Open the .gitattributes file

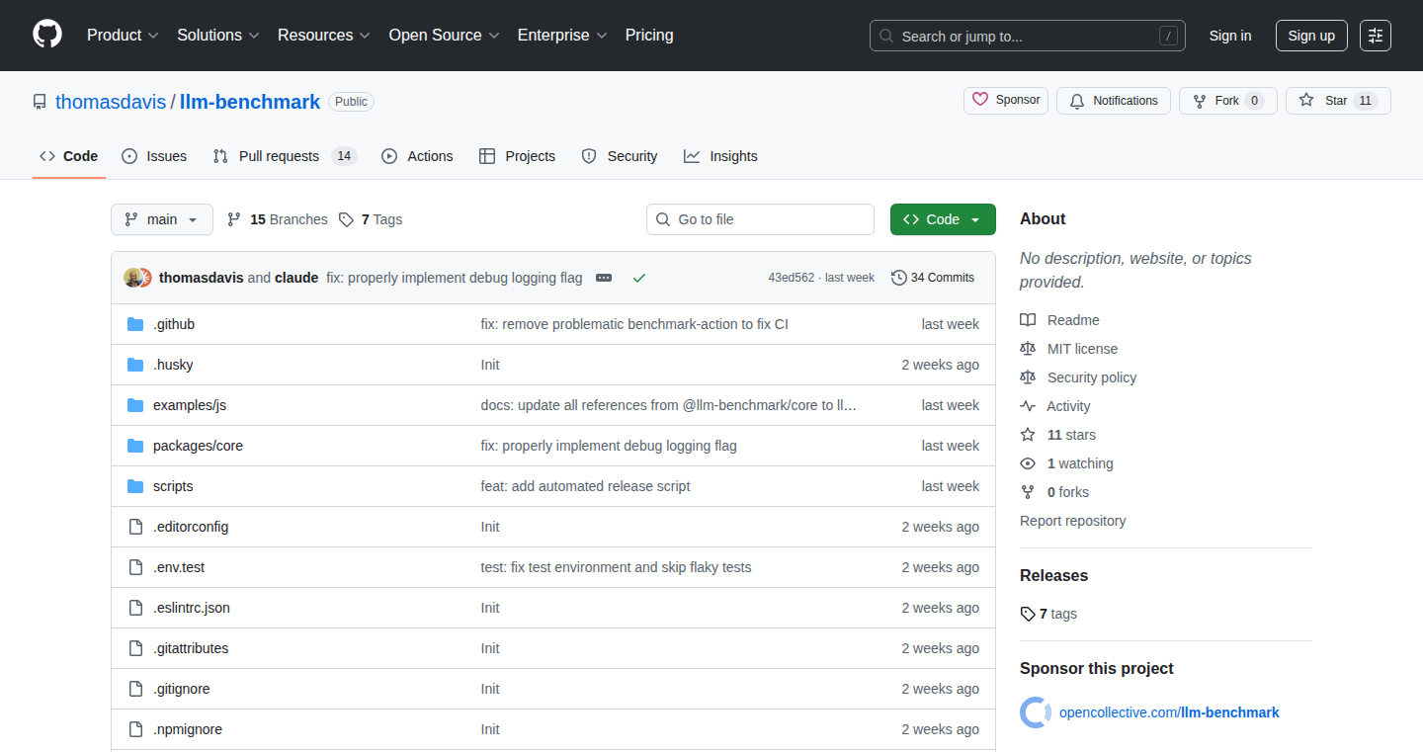point(191,648)
